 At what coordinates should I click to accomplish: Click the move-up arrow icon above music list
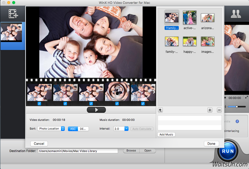tap(160, 110)
